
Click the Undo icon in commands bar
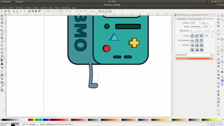click(x=218, y=39)
